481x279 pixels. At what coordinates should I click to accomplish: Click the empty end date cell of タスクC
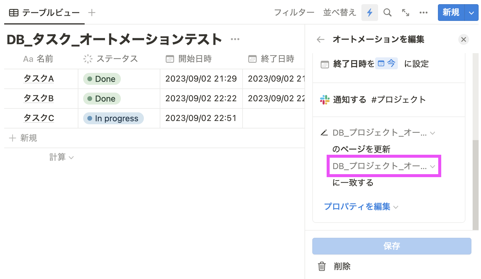(274, 118)
